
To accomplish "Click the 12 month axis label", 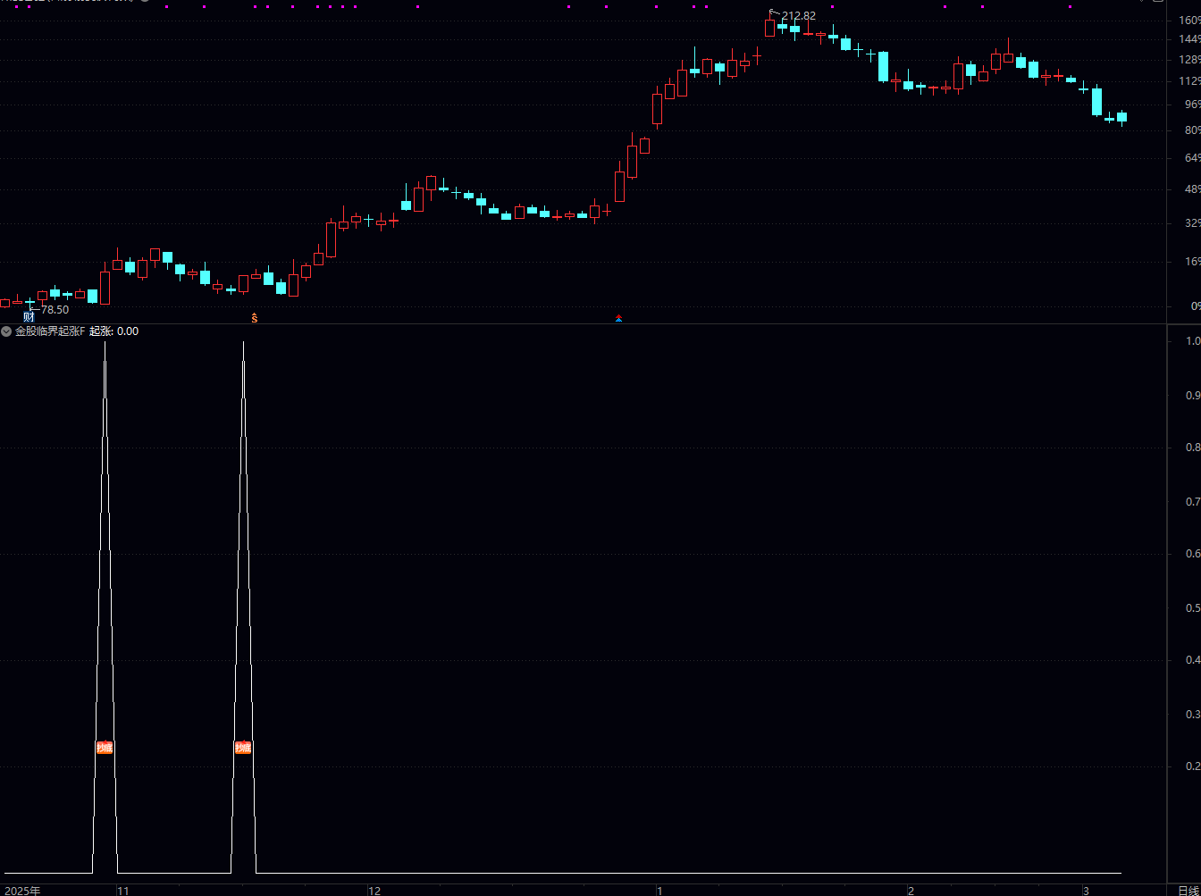I will 375,890.
